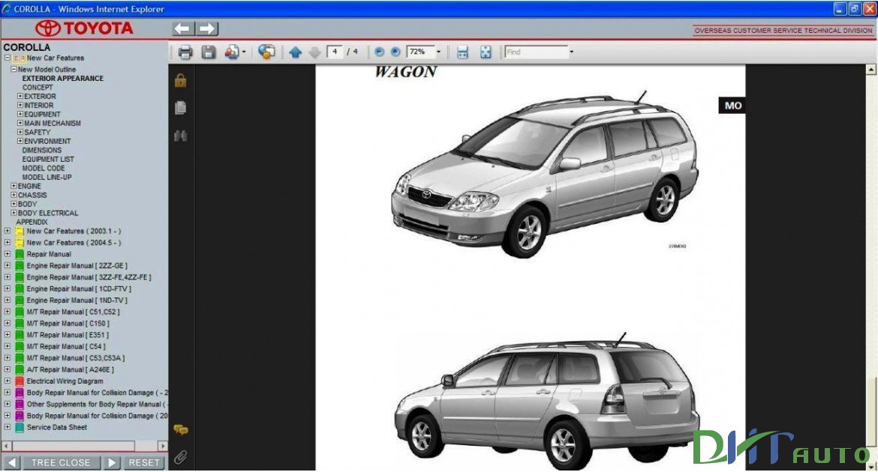Open the EQUIPMENT LIST entry
The width and height of the screenshot is (878, 472).
pyautogui.click(x=48, y=160)
